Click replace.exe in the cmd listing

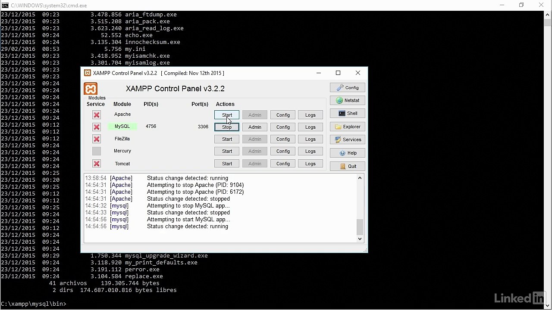pyautogui.click(x=144, y=276)
